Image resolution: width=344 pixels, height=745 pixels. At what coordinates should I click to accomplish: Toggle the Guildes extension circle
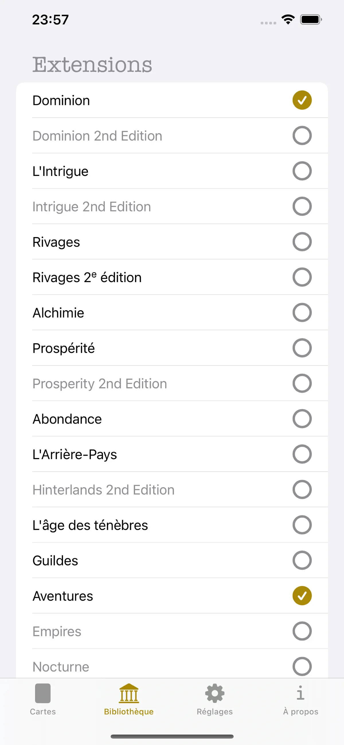pyautogui.click(x=302, y=560)
